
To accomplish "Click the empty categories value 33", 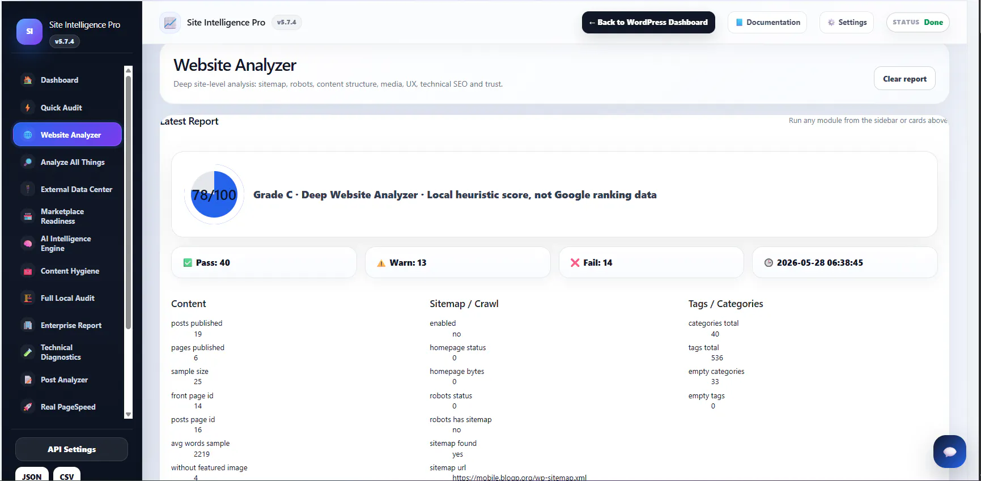I will pyautogui.click(x=715, y=382).
